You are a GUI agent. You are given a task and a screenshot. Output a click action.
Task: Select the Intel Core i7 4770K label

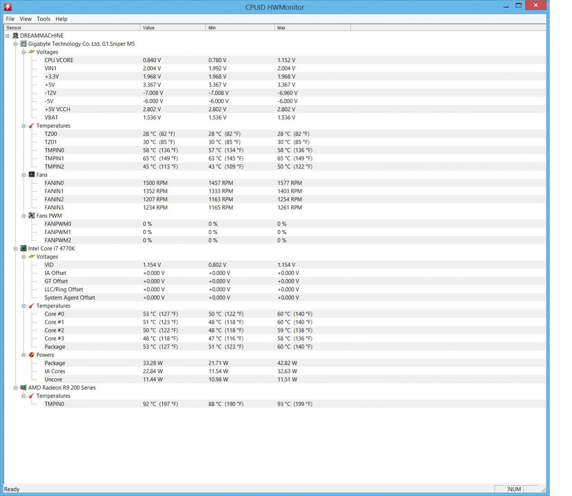pos(51,248)
